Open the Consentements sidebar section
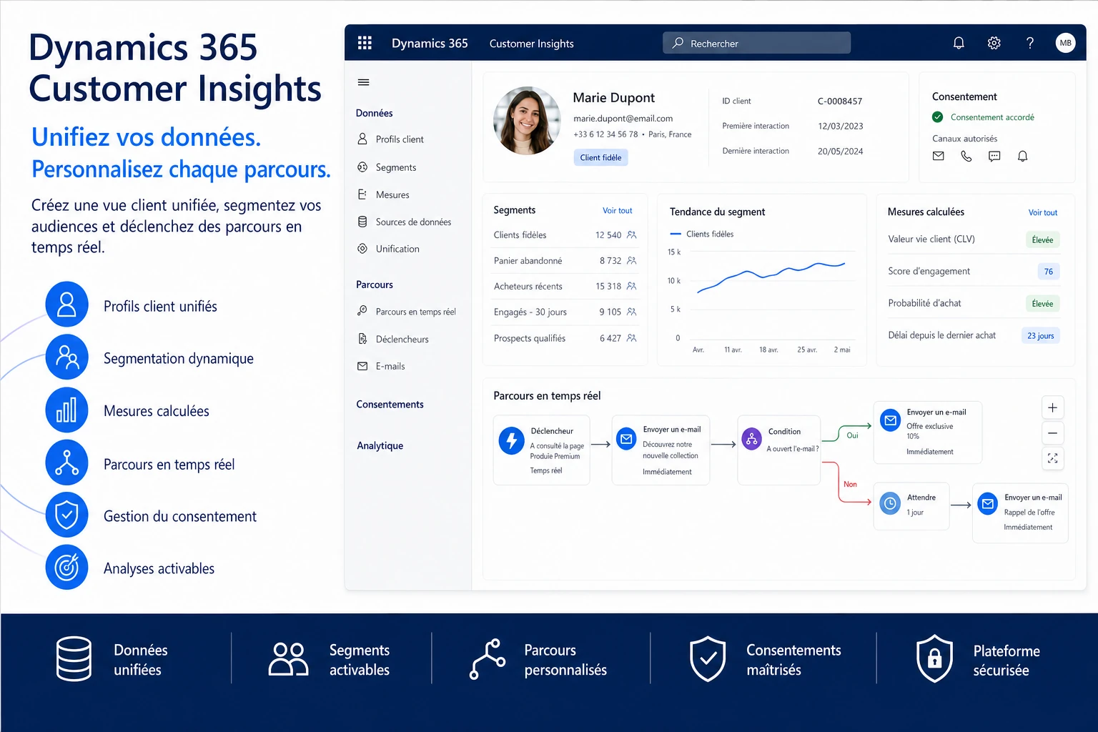The width and height of the screenshot is (1098, 732). [x=390, y=405]
